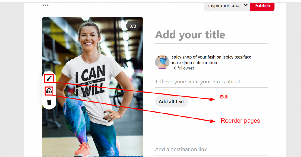This screenshot has width=301, height=157.
Task: Click the red arrowhead pointing to Edit
Action: tap(212, 99)
